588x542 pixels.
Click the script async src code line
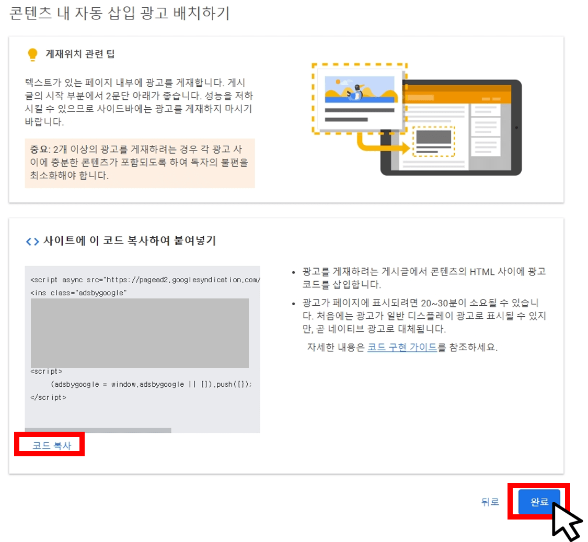click(x=145, y=280)
